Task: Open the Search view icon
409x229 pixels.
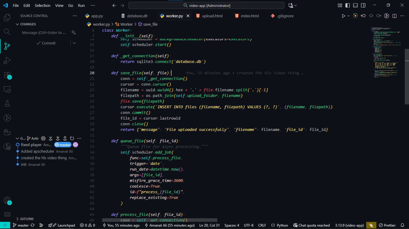Action: 7,32
